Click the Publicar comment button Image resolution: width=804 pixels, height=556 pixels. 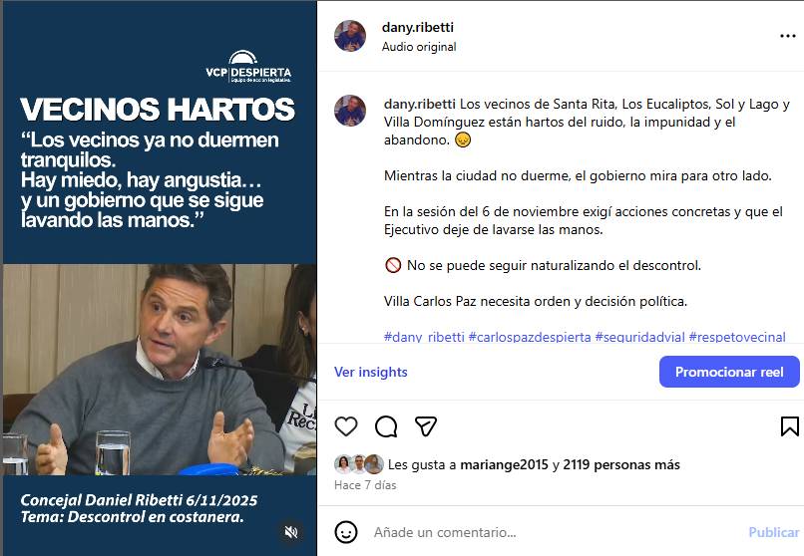(773, 532)
